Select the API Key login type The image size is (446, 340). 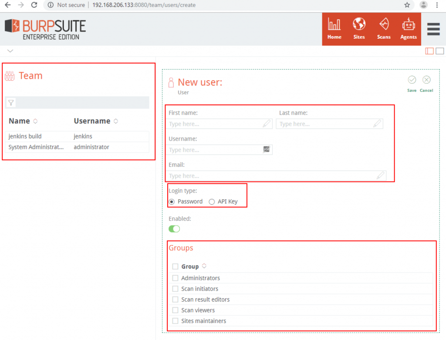pyautogui.click(x=212, y=202)
